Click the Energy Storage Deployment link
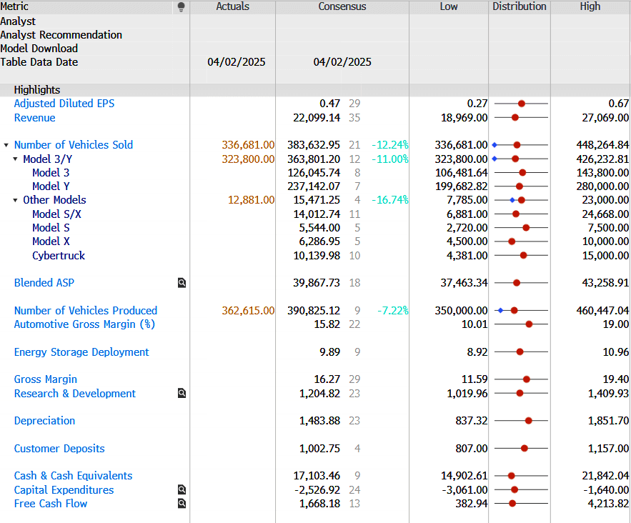The image size is (631, 523). [81, 352]
